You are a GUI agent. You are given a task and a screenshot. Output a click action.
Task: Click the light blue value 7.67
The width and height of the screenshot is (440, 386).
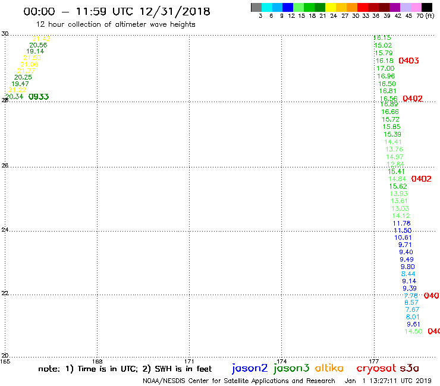[412, 310]
